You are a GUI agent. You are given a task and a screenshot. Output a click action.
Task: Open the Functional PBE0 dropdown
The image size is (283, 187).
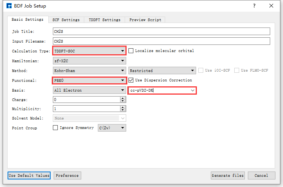(89, 80)
